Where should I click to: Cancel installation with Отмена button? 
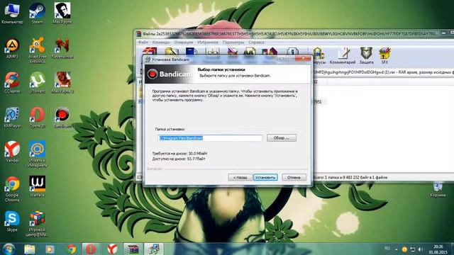[x=294, y=177]
